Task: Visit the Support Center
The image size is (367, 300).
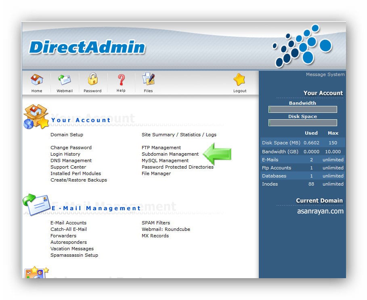Action: (x=68, y=167)
